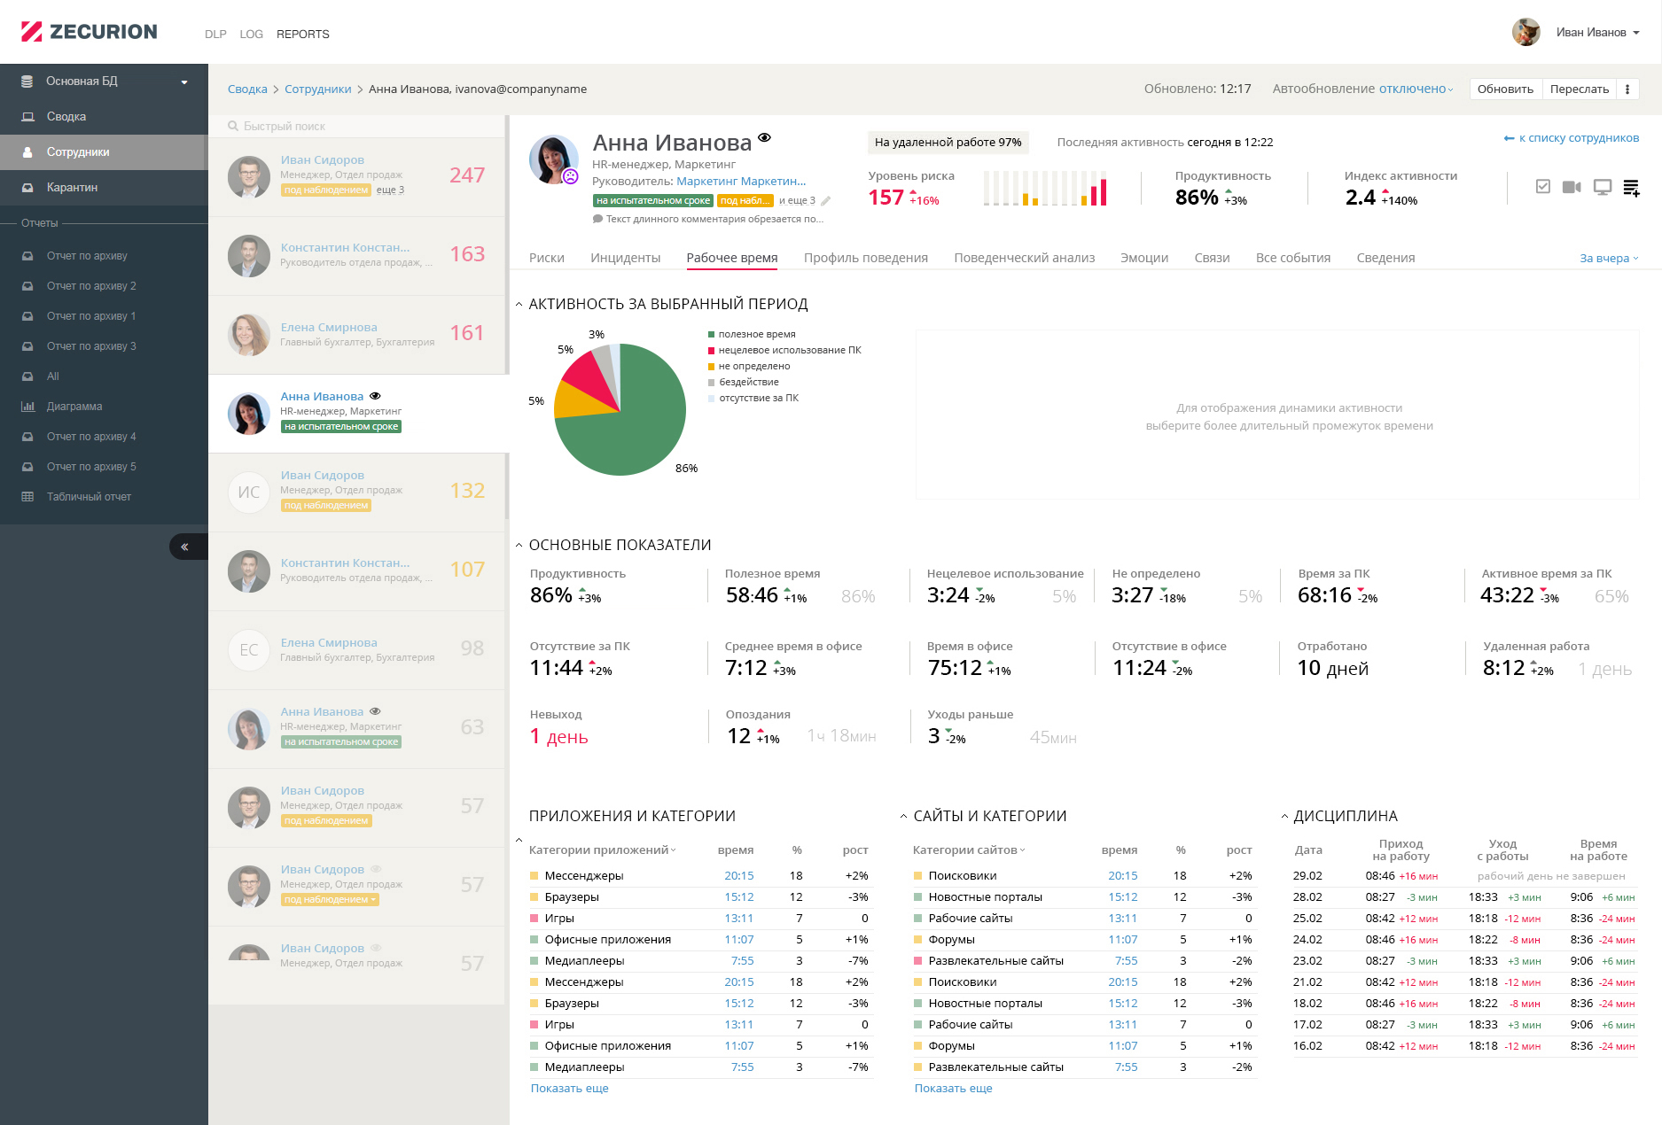The image size is (1662, 1125).
Task: Switch to the Эмоции tab
Action: tap(1143, 259)
